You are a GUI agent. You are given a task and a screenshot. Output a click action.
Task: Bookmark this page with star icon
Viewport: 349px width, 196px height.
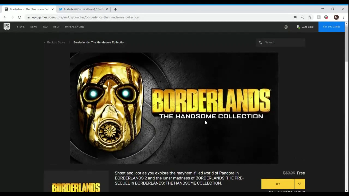tap(310, 17)
